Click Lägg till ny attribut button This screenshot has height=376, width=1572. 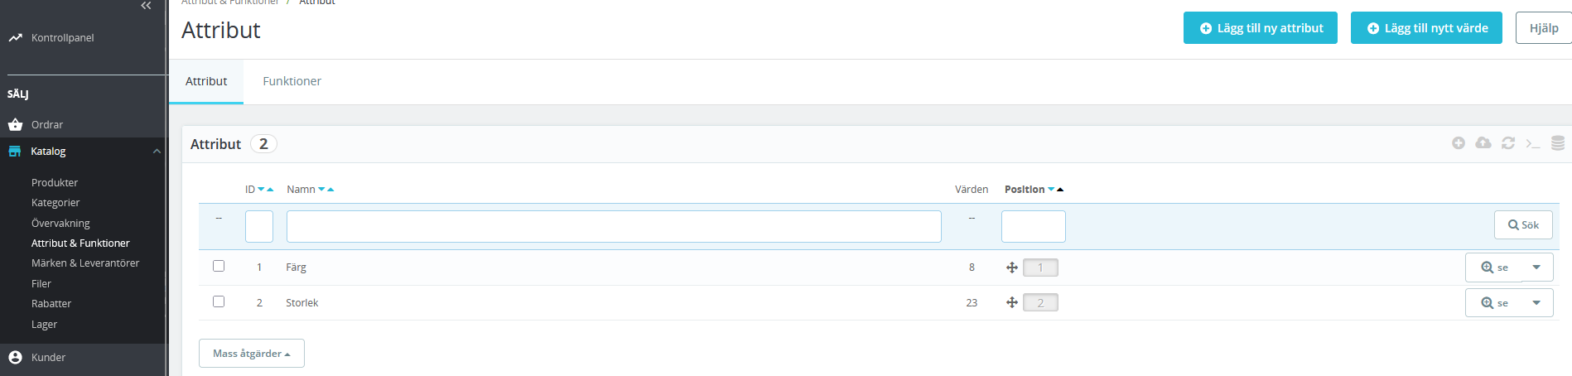pos(1260,28)
